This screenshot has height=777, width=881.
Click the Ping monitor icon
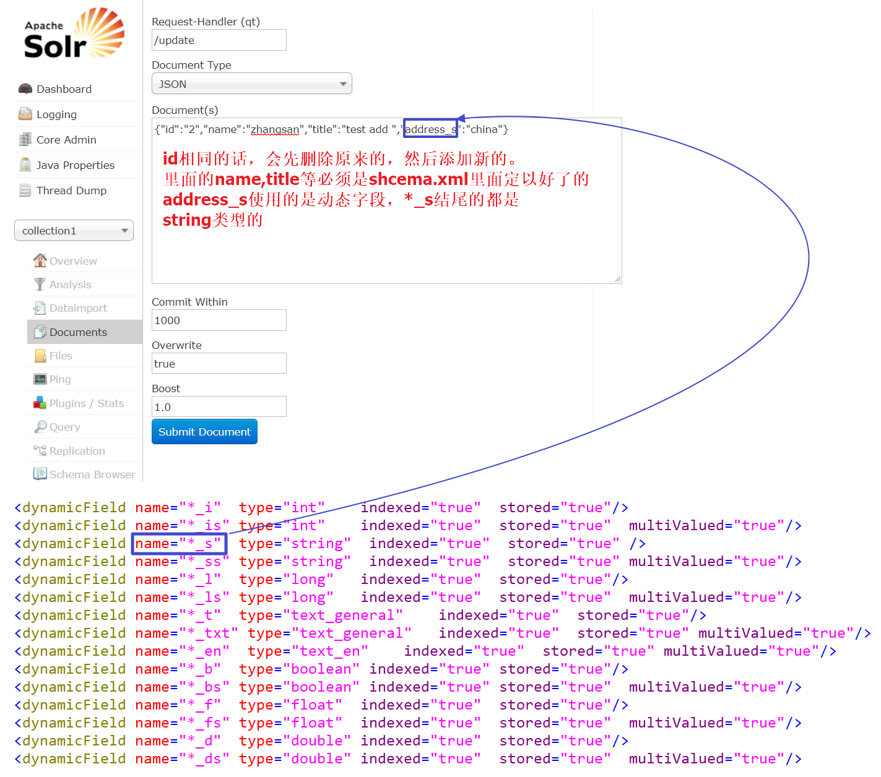point(40,379)
